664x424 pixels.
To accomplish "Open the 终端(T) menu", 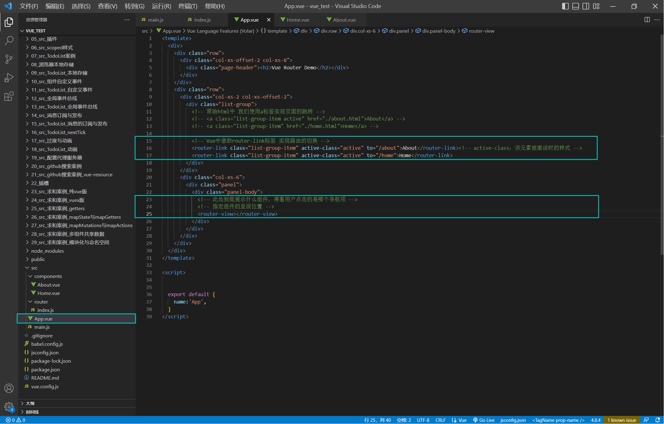I will 188,6.
